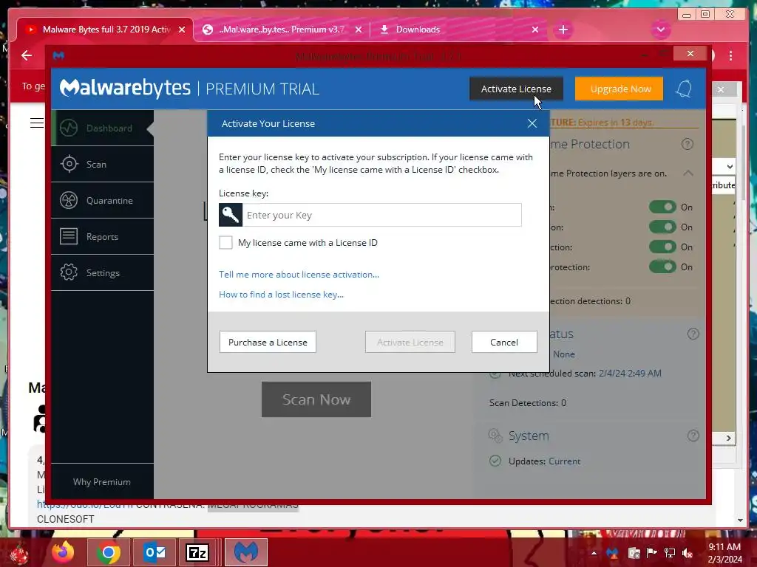Click the greyed Activate License dialog button
The width and height of the screenshot is (757, 567).
[410, 342]
